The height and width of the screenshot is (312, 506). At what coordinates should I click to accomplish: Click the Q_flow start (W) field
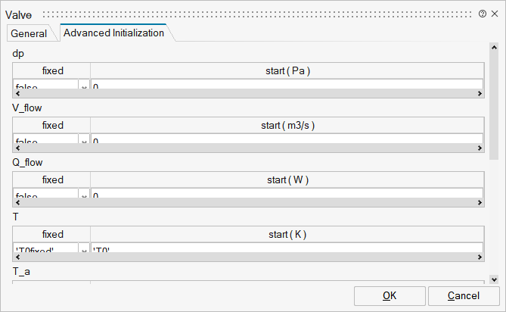287,194
